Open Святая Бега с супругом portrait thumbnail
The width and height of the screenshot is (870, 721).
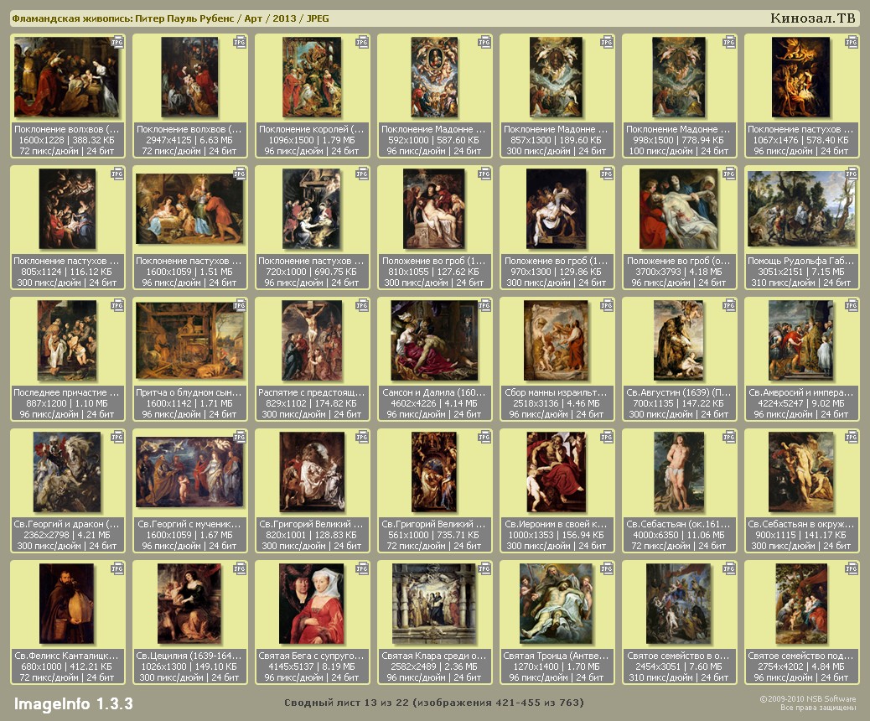[x=312, y=603]
